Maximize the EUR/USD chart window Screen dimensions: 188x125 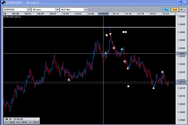pos(185,3)
